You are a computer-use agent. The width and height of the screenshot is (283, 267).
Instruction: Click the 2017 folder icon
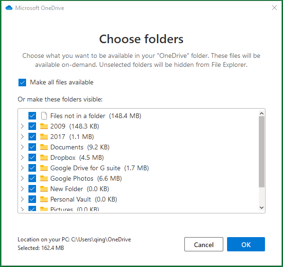44,137
